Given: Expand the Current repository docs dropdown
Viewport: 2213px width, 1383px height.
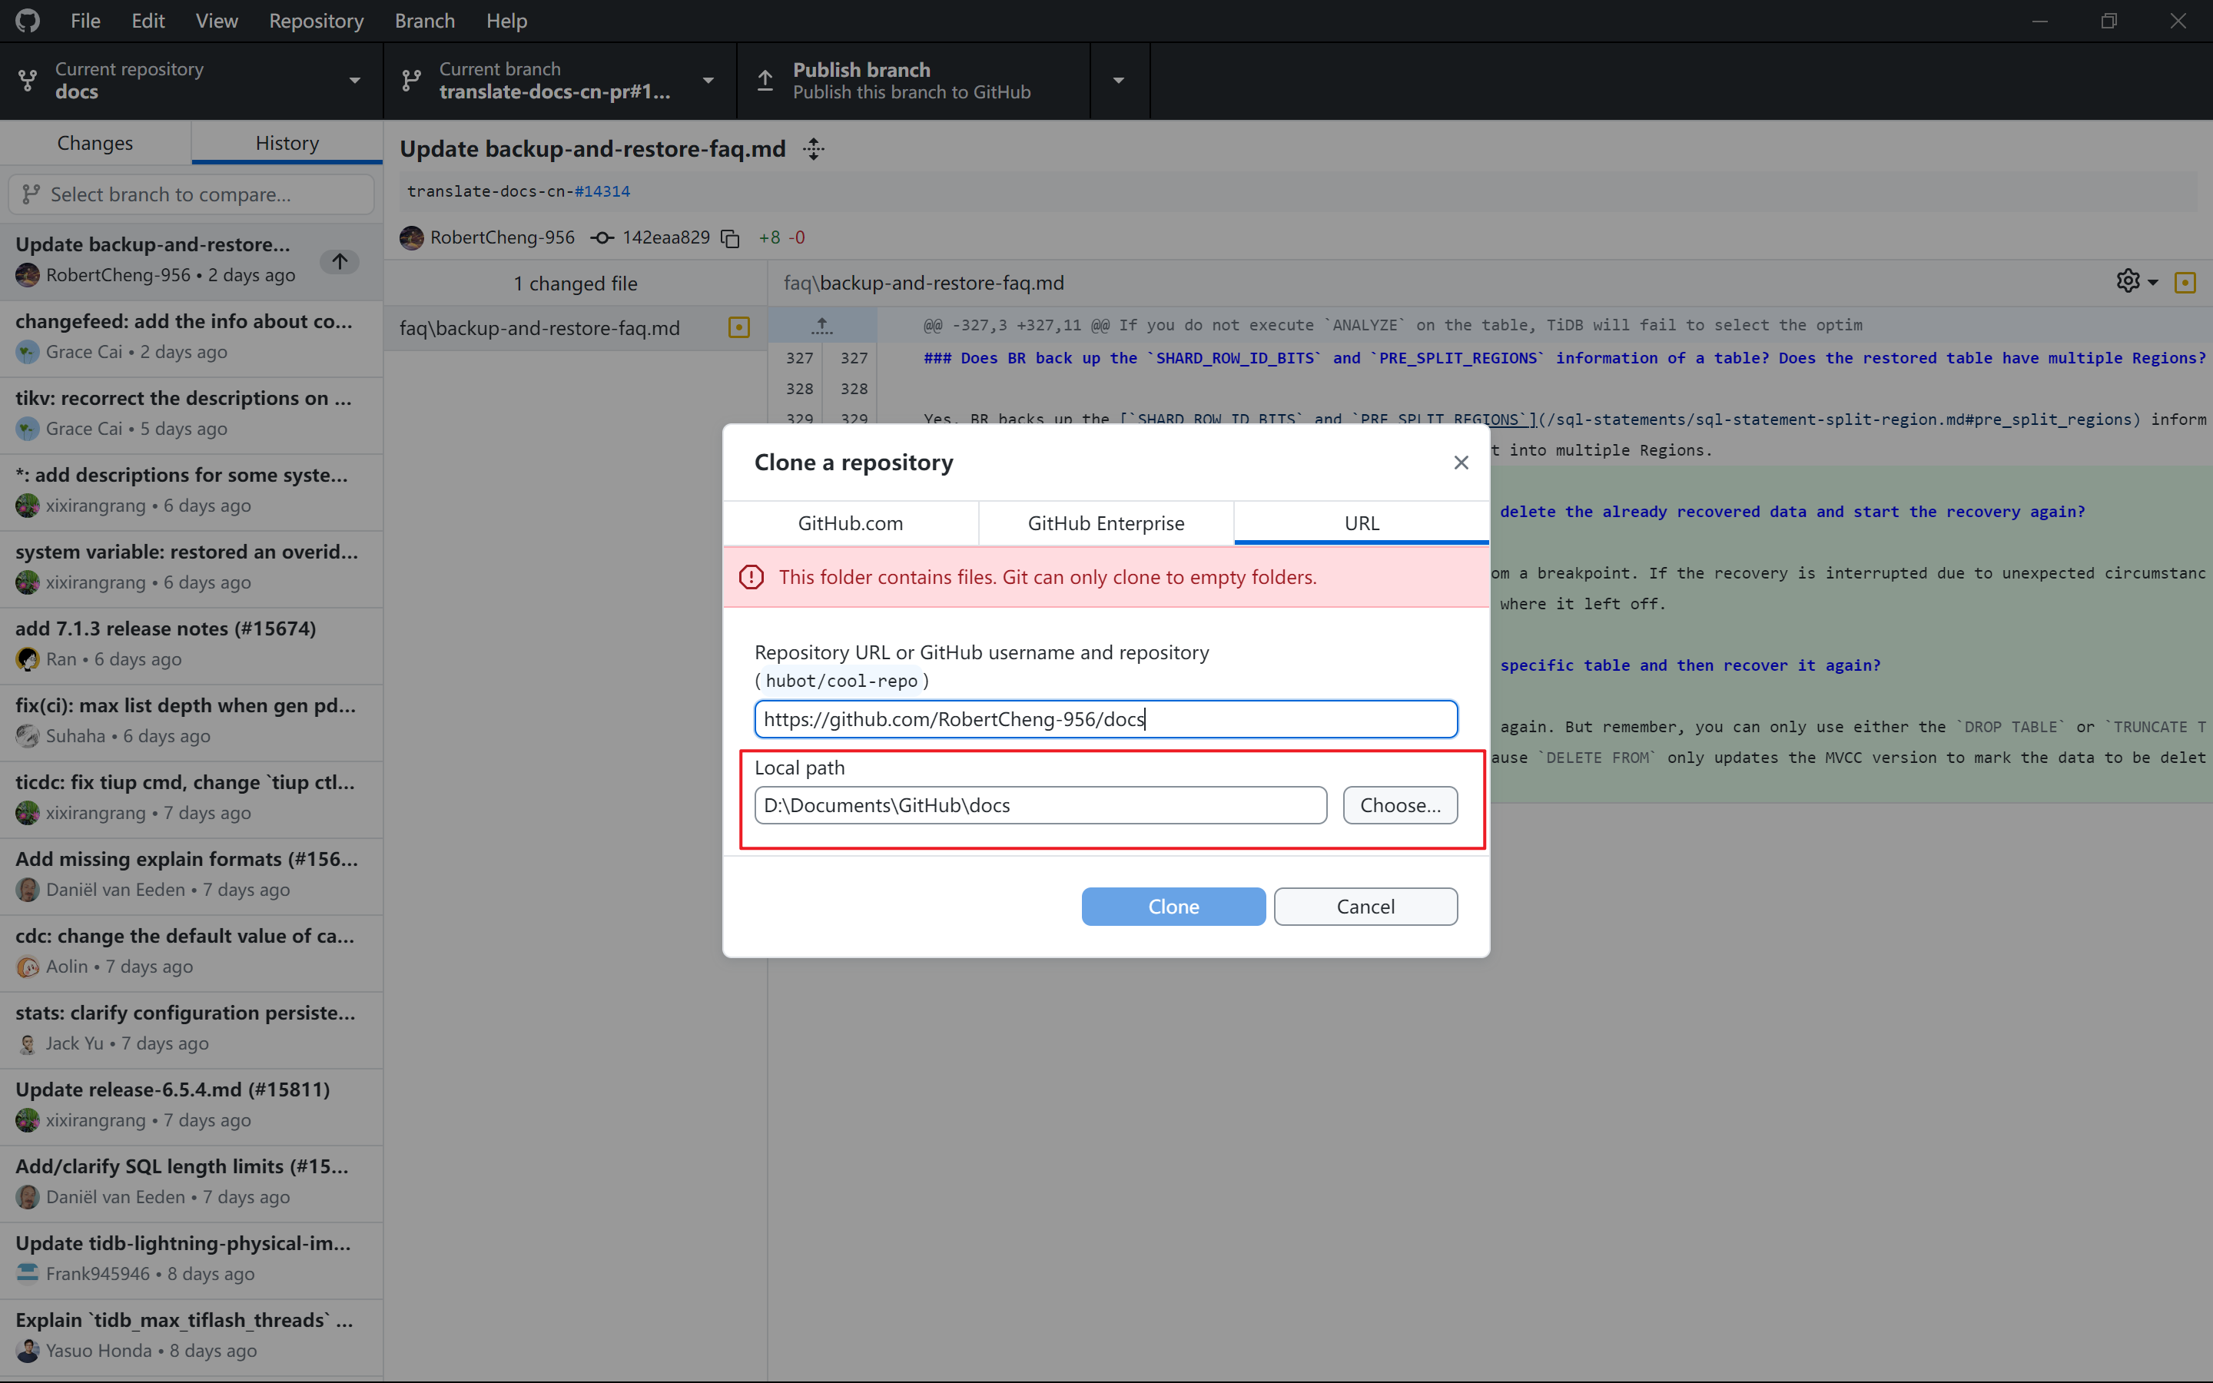Looking at the screenshot, I should [x=191, y=81].
